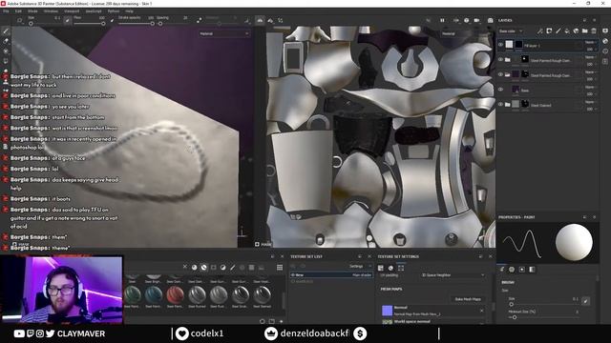This screenshot has height=343, width=611.
Task: Click the video camera icon in toolbar
Action: point(477,20)
